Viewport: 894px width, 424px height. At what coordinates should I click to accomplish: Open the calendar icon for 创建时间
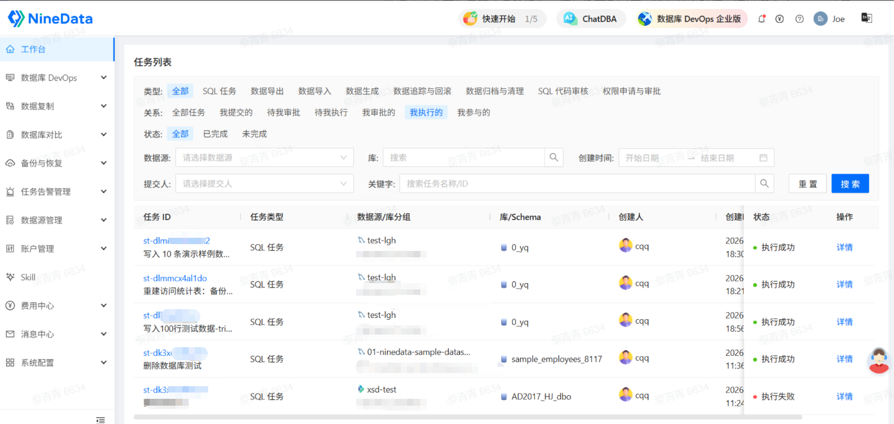[763, 158]
